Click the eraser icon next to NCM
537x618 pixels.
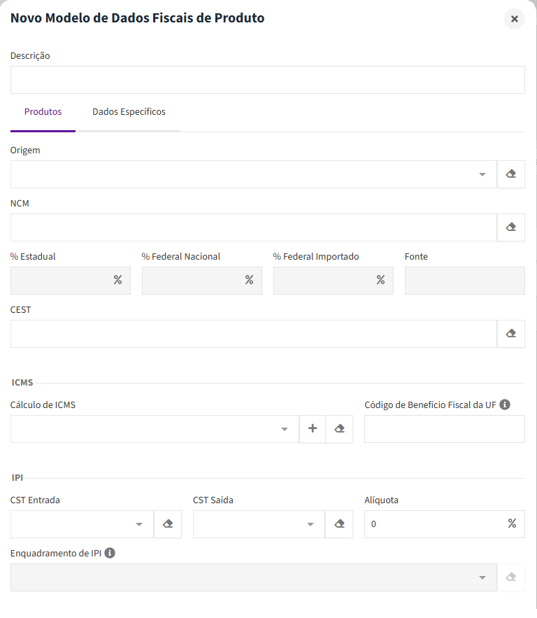click(x=510, y=227)
